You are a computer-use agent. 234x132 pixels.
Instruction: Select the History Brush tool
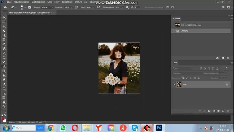coord(4,62)
